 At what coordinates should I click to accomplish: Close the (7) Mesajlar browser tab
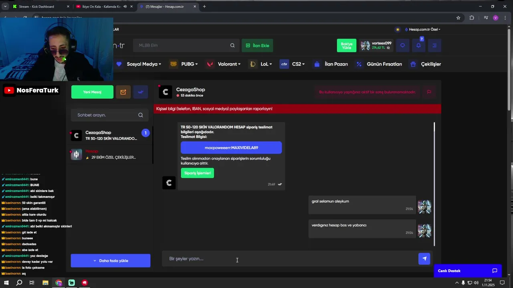point(195,6)
